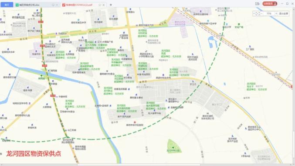Close the PDF document tab
Viewport: 295px width, 166px height.
104,5
